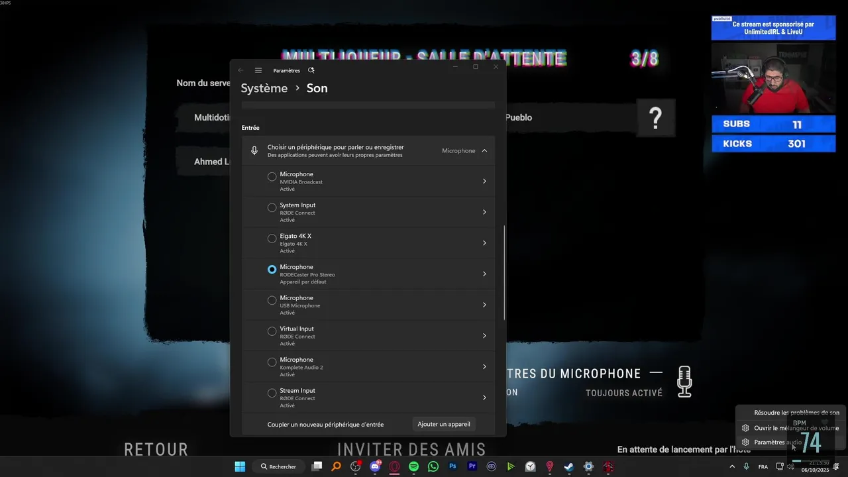Open the purple circular app on taskbar
848x477 pixels.
(x=492, y=466)
